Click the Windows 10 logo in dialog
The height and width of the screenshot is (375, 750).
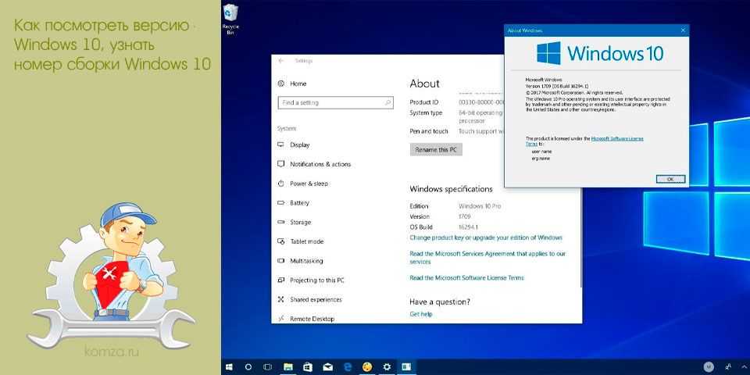pyautogui.click(x=600, y=52)
